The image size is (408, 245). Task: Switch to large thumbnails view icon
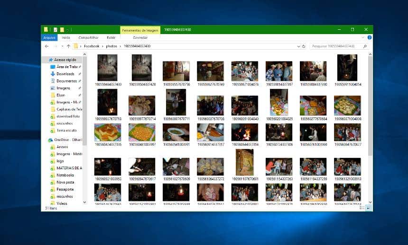pyautogui.click(x=368, y=208)
